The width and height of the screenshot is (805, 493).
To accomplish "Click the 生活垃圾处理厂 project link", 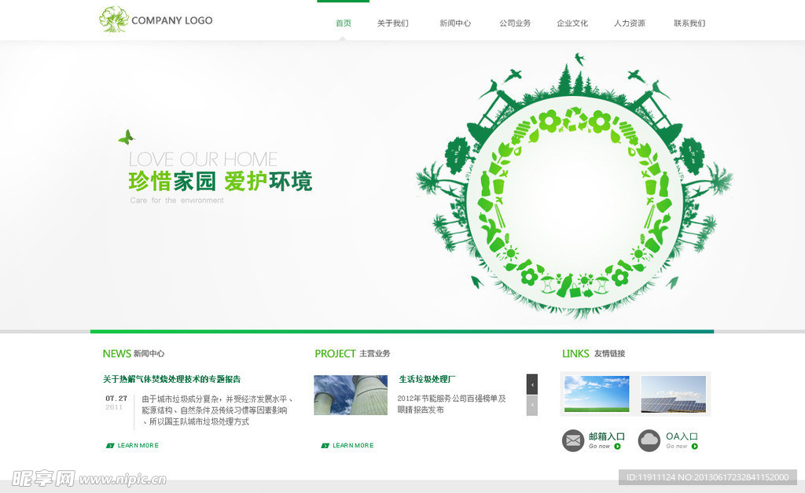I will click(x=425, y=379).
